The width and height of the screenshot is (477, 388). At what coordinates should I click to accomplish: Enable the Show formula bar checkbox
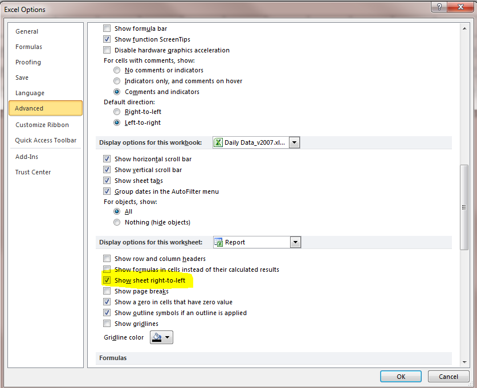point(107,28)
